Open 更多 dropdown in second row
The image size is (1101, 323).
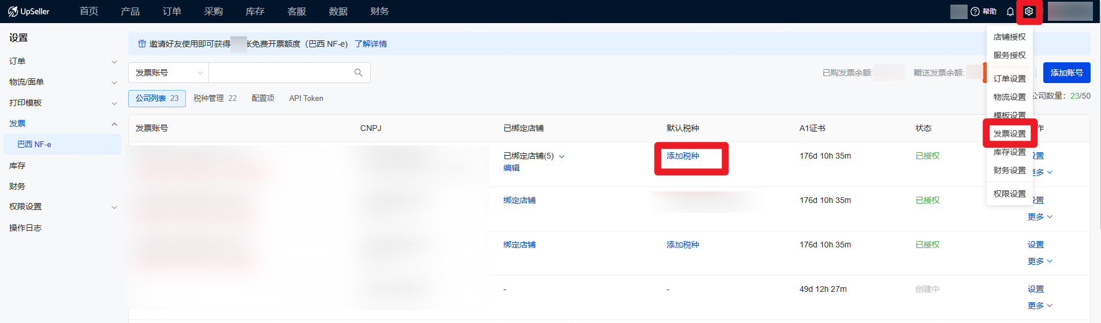coord(1040,217)
